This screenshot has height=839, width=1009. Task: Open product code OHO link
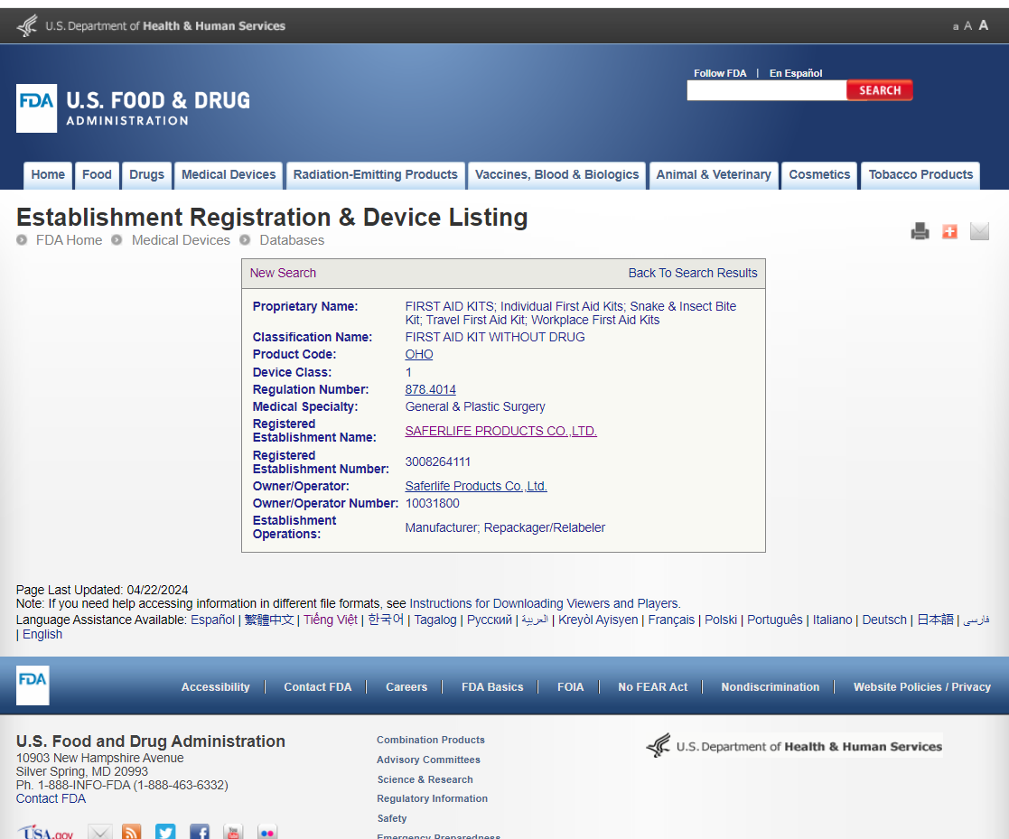pyautogui.click(x=419, y=355)
